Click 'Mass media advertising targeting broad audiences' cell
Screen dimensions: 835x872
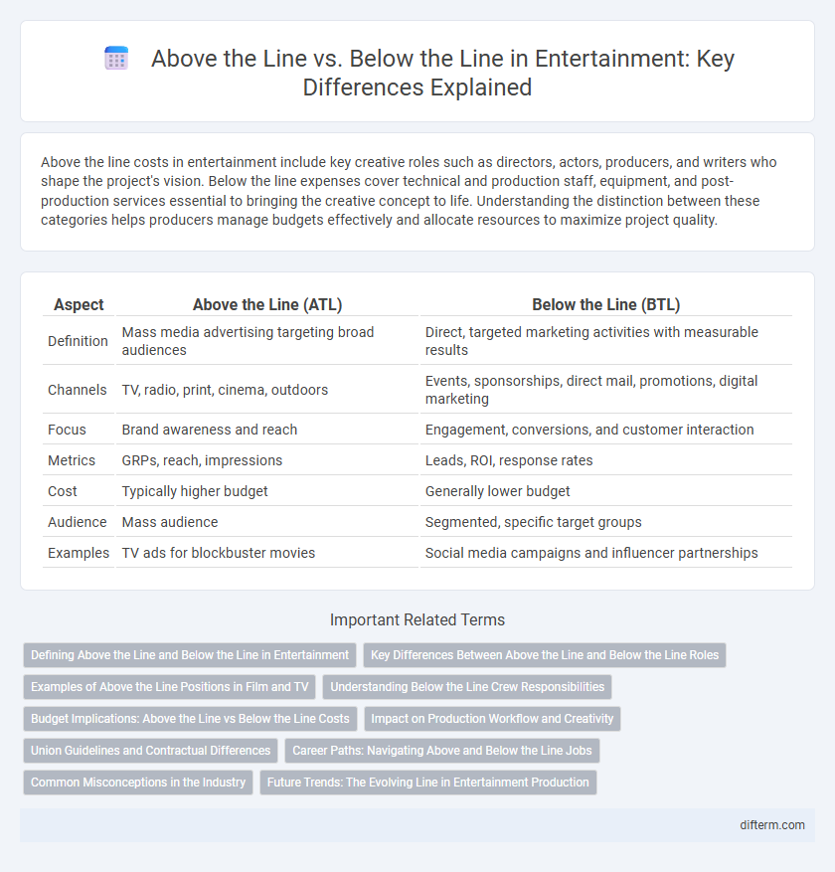[x=266, y=341]
